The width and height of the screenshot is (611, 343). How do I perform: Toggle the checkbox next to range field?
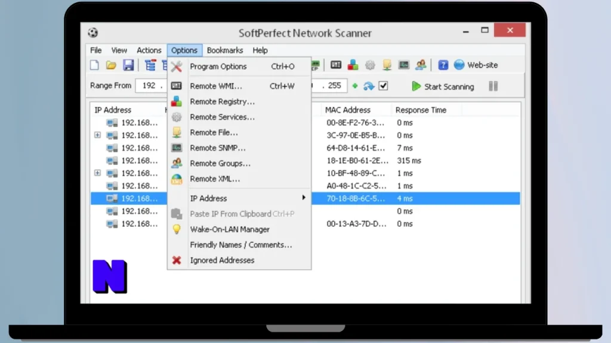click(x=384, y=86)
